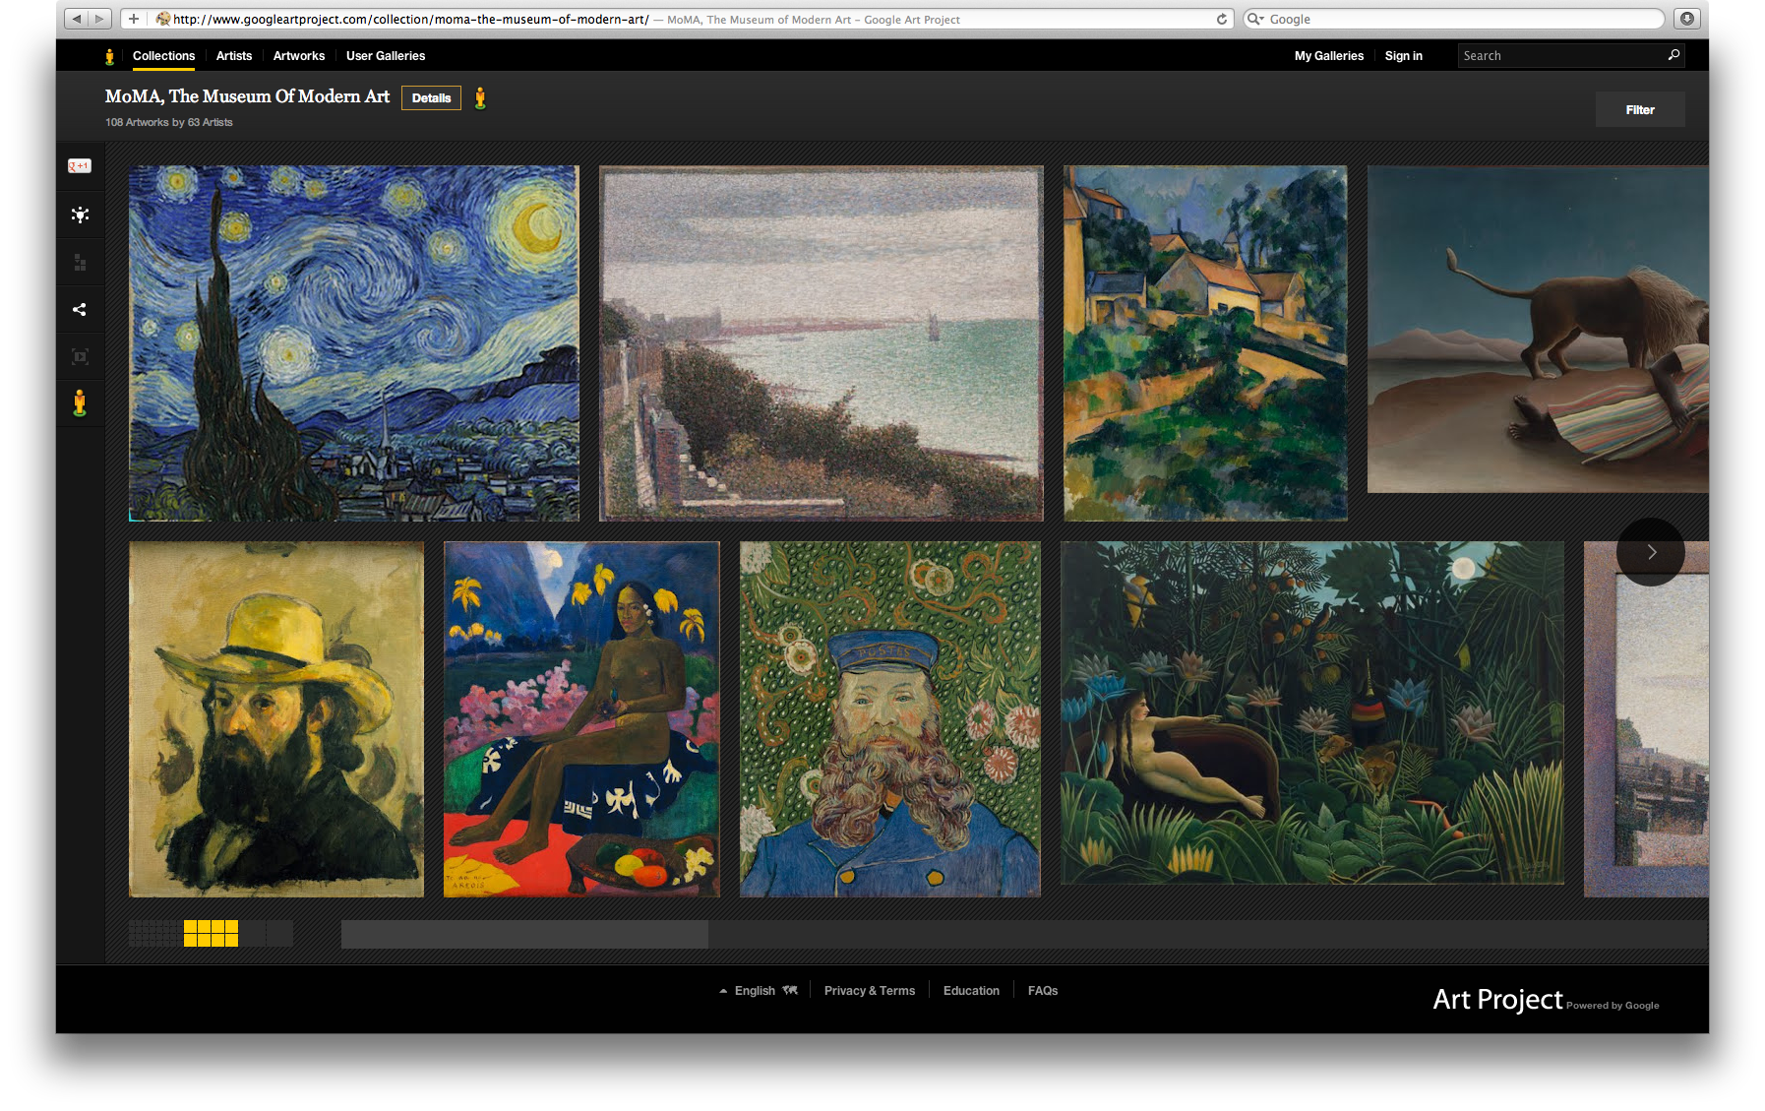
Task: Click the Pegman icon beside the museum title
Action: click(x=481, y=97)
